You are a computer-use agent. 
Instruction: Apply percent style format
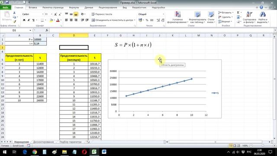click(147, 20)
